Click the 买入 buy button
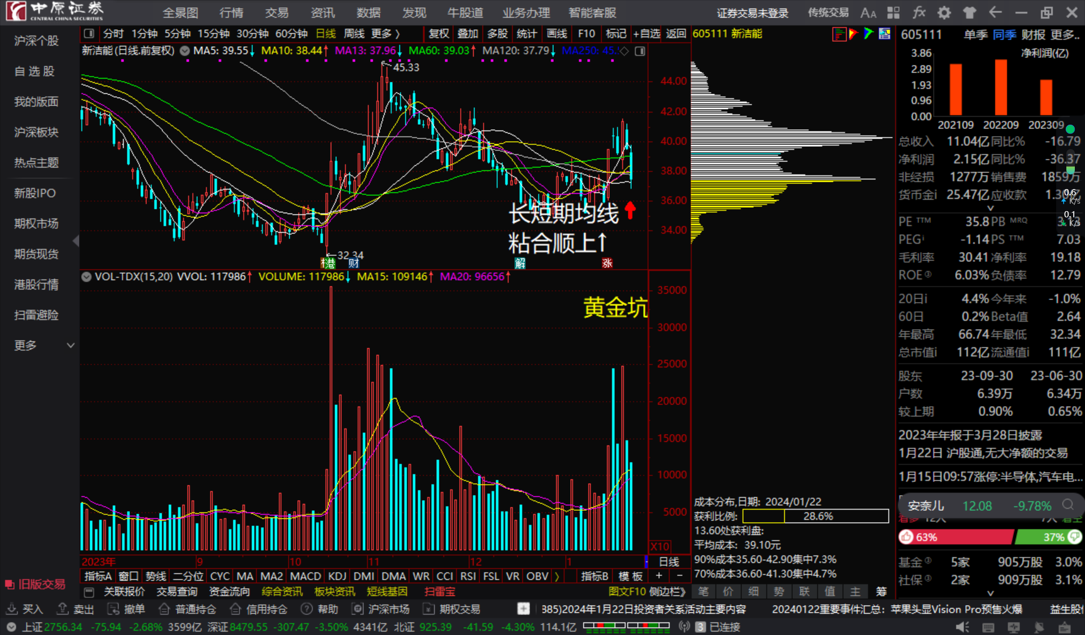 32,608
